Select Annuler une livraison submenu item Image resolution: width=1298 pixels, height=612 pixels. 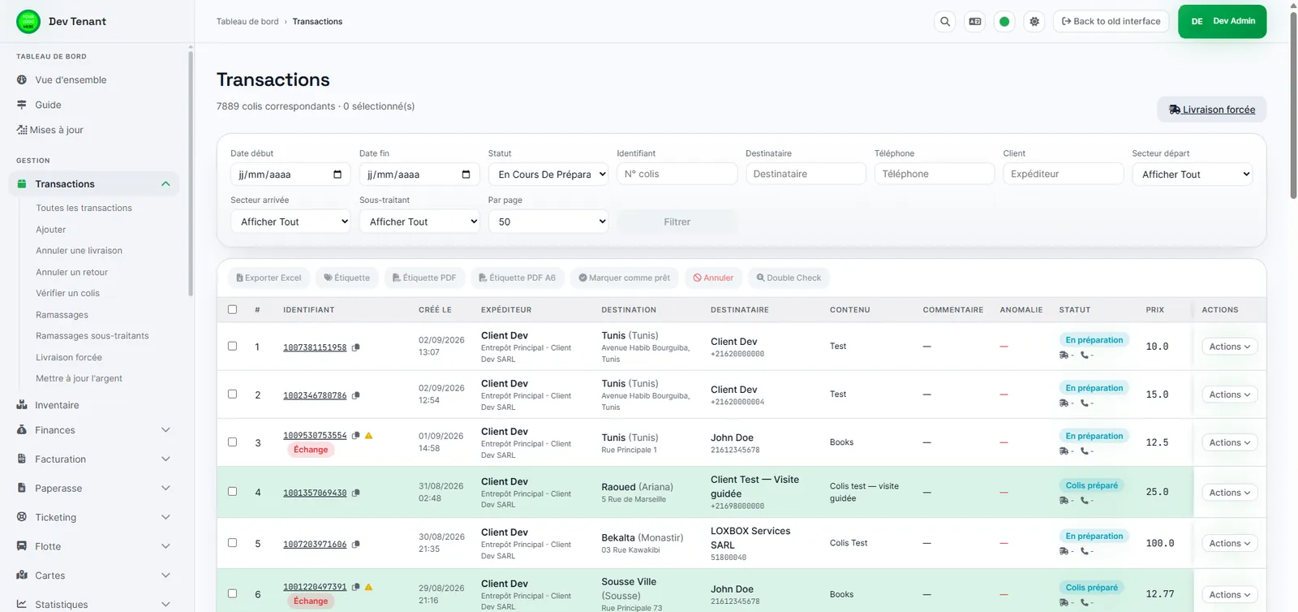(x=79, y=251)
